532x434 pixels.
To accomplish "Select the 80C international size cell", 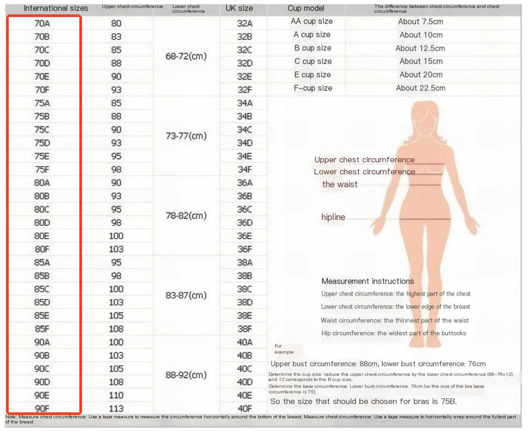I will pos(42,209).
